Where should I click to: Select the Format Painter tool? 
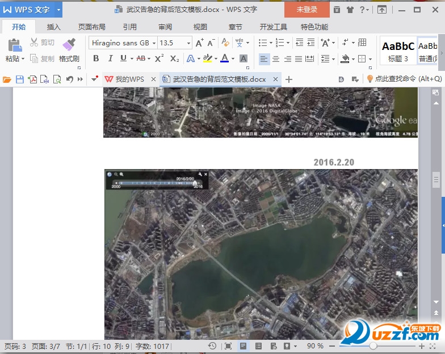pyautogui.click(x=69, y=49)
